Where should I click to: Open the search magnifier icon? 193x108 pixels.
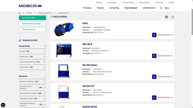(x=161, y=8)
